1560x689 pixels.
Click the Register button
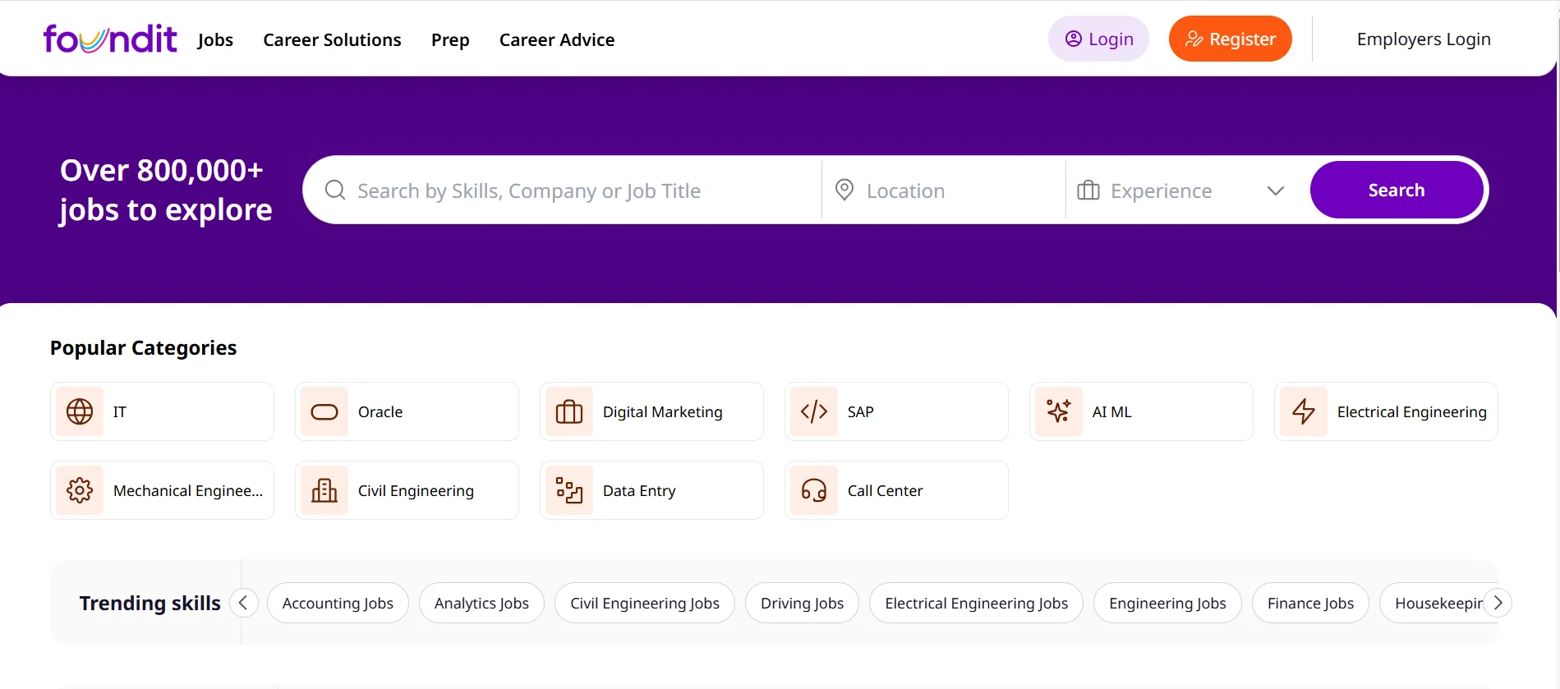1231,39
